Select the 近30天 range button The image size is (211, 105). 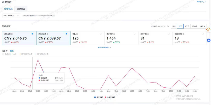(x=195, y=26)
